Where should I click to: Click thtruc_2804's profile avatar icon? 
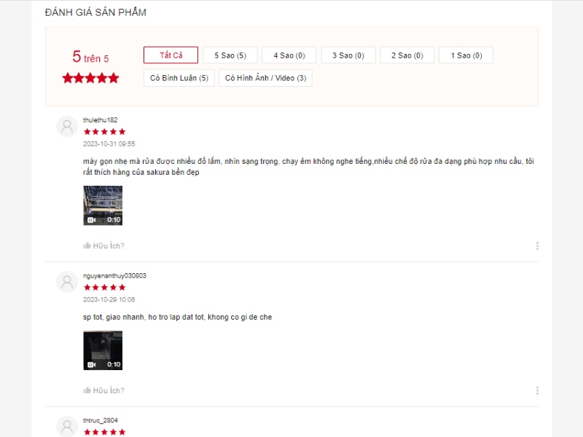[67, 426]
